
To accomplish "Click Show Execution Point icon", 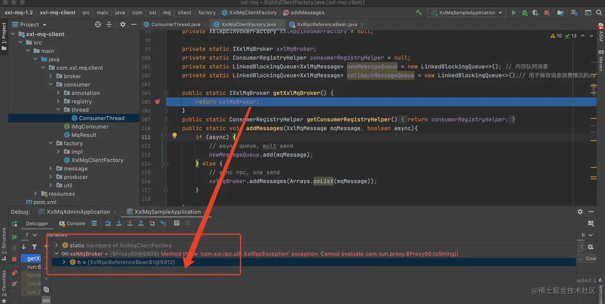I will pos(94,223).
